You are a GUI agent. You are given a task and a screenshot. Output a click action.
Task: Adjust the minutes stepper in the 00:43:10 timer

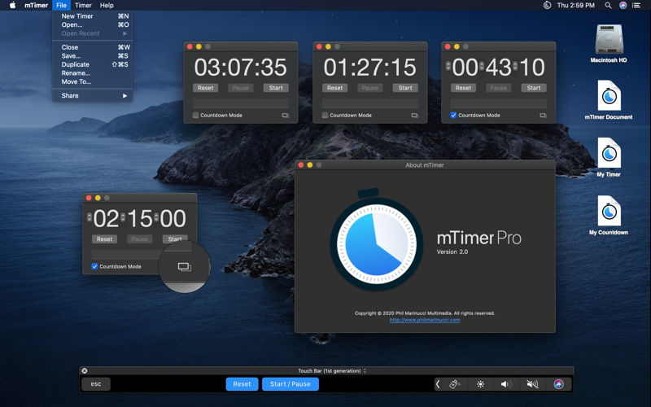coord(482,66)
